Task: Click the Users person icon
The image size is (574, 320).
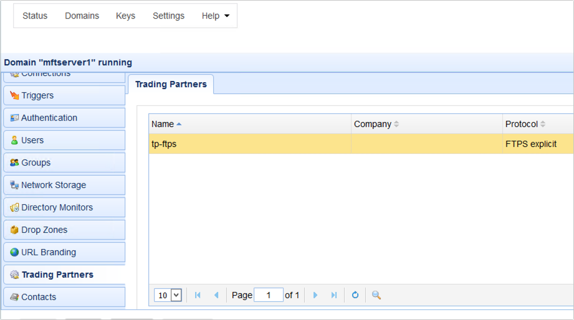Action: (14, 140)
